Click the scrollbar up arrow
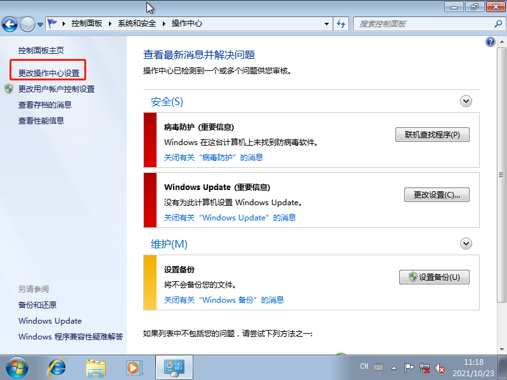 point(501,42)
